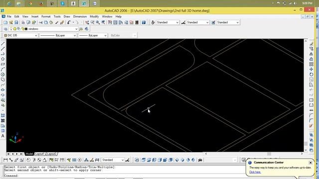The height and width of the screenshot is (179, 319).
Task: Click the Open file icon
Action: click(x=11, y=22)
